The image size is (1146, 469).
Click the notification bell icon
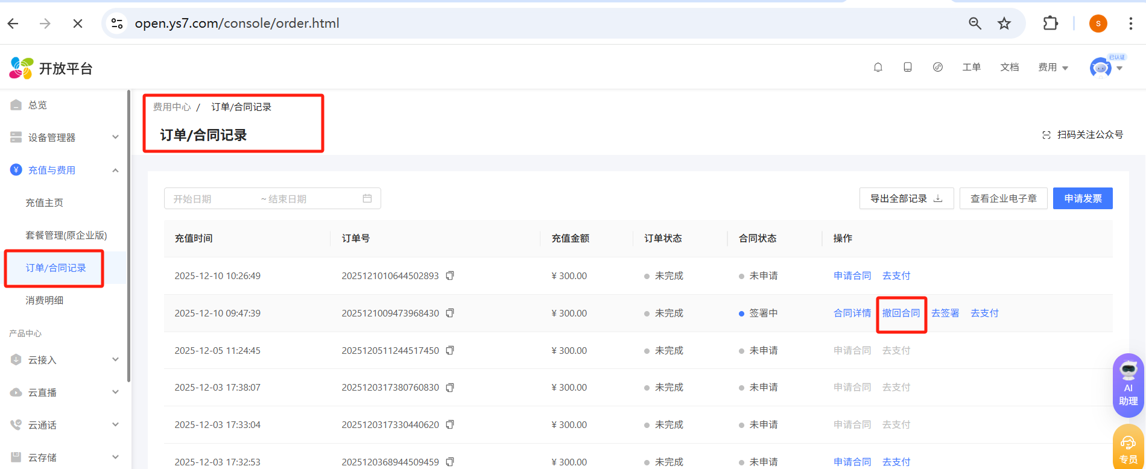point(878,68)
